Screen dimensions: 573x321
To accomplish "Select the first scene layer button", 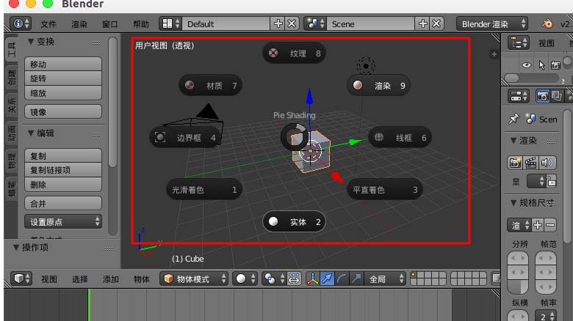I will (414, 276).
